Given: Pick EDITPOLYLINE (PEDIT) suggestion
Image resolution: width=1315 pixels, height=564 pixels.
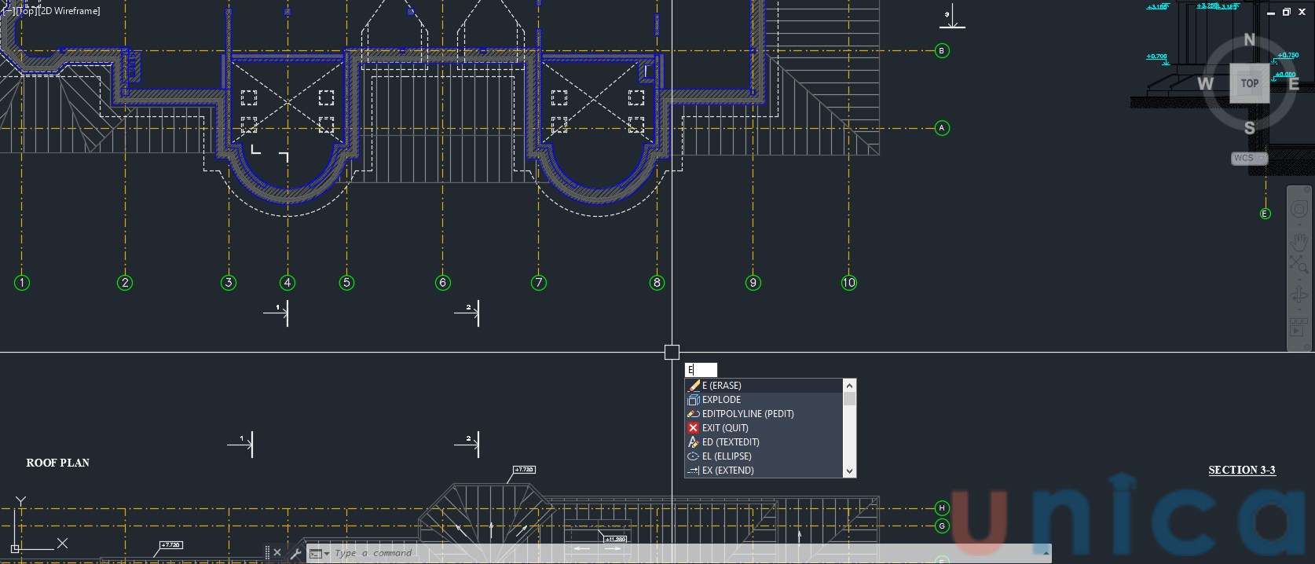Looking at the screenshot, I should [747, 414].
